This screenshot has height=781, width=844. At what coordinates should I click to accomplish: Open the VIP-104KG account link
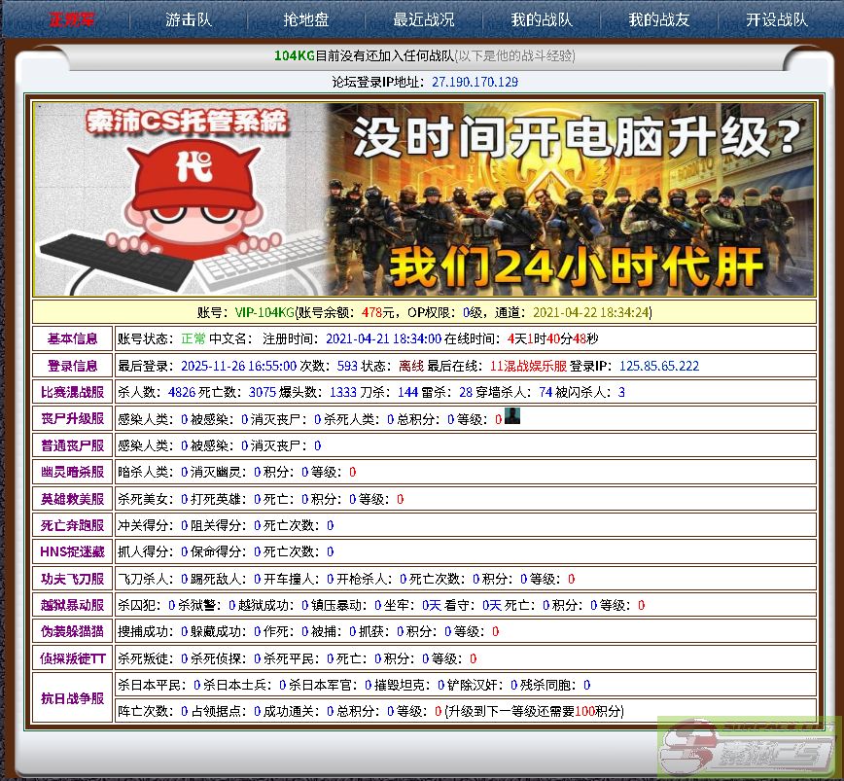[264, 312]
